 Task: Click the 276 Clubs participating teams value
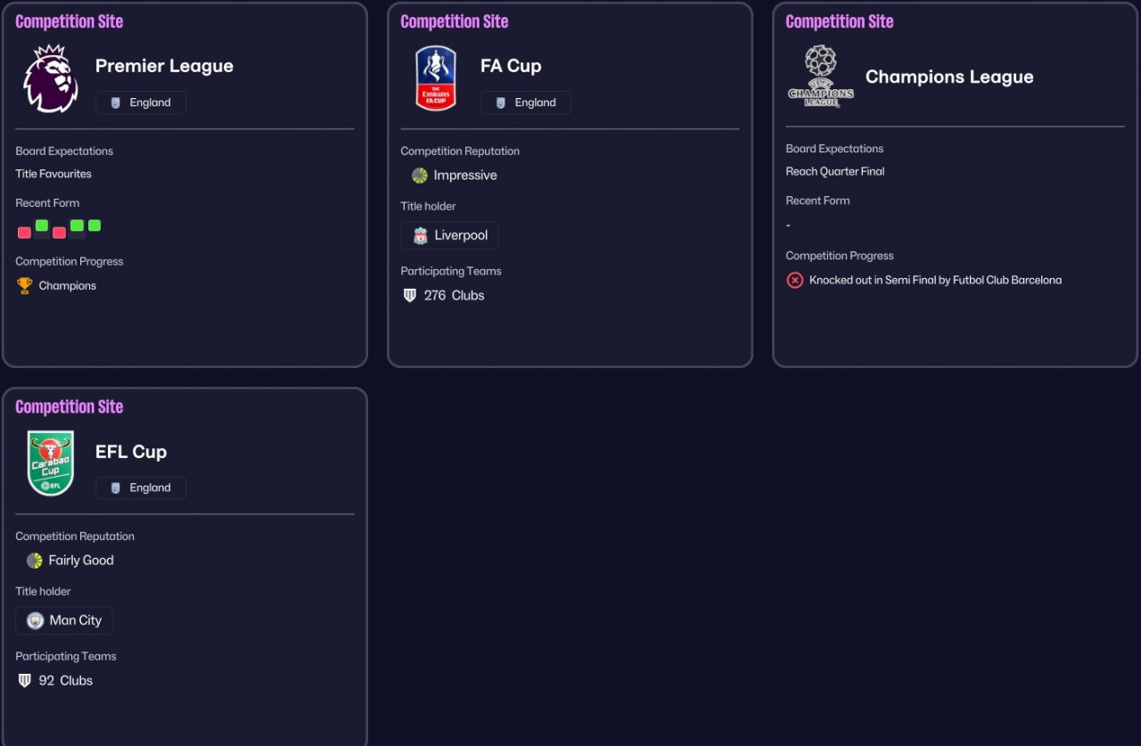pyautogui.click(x=455, y=295)
